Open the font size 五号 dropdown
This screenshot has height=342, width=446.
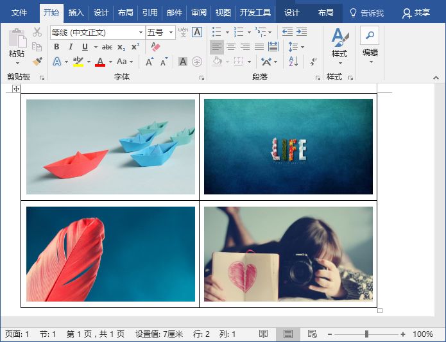pos(171,32)
